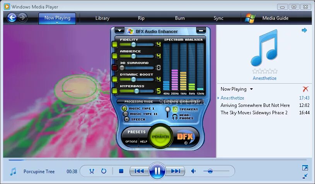Open the Library tab

coord(102,18)
